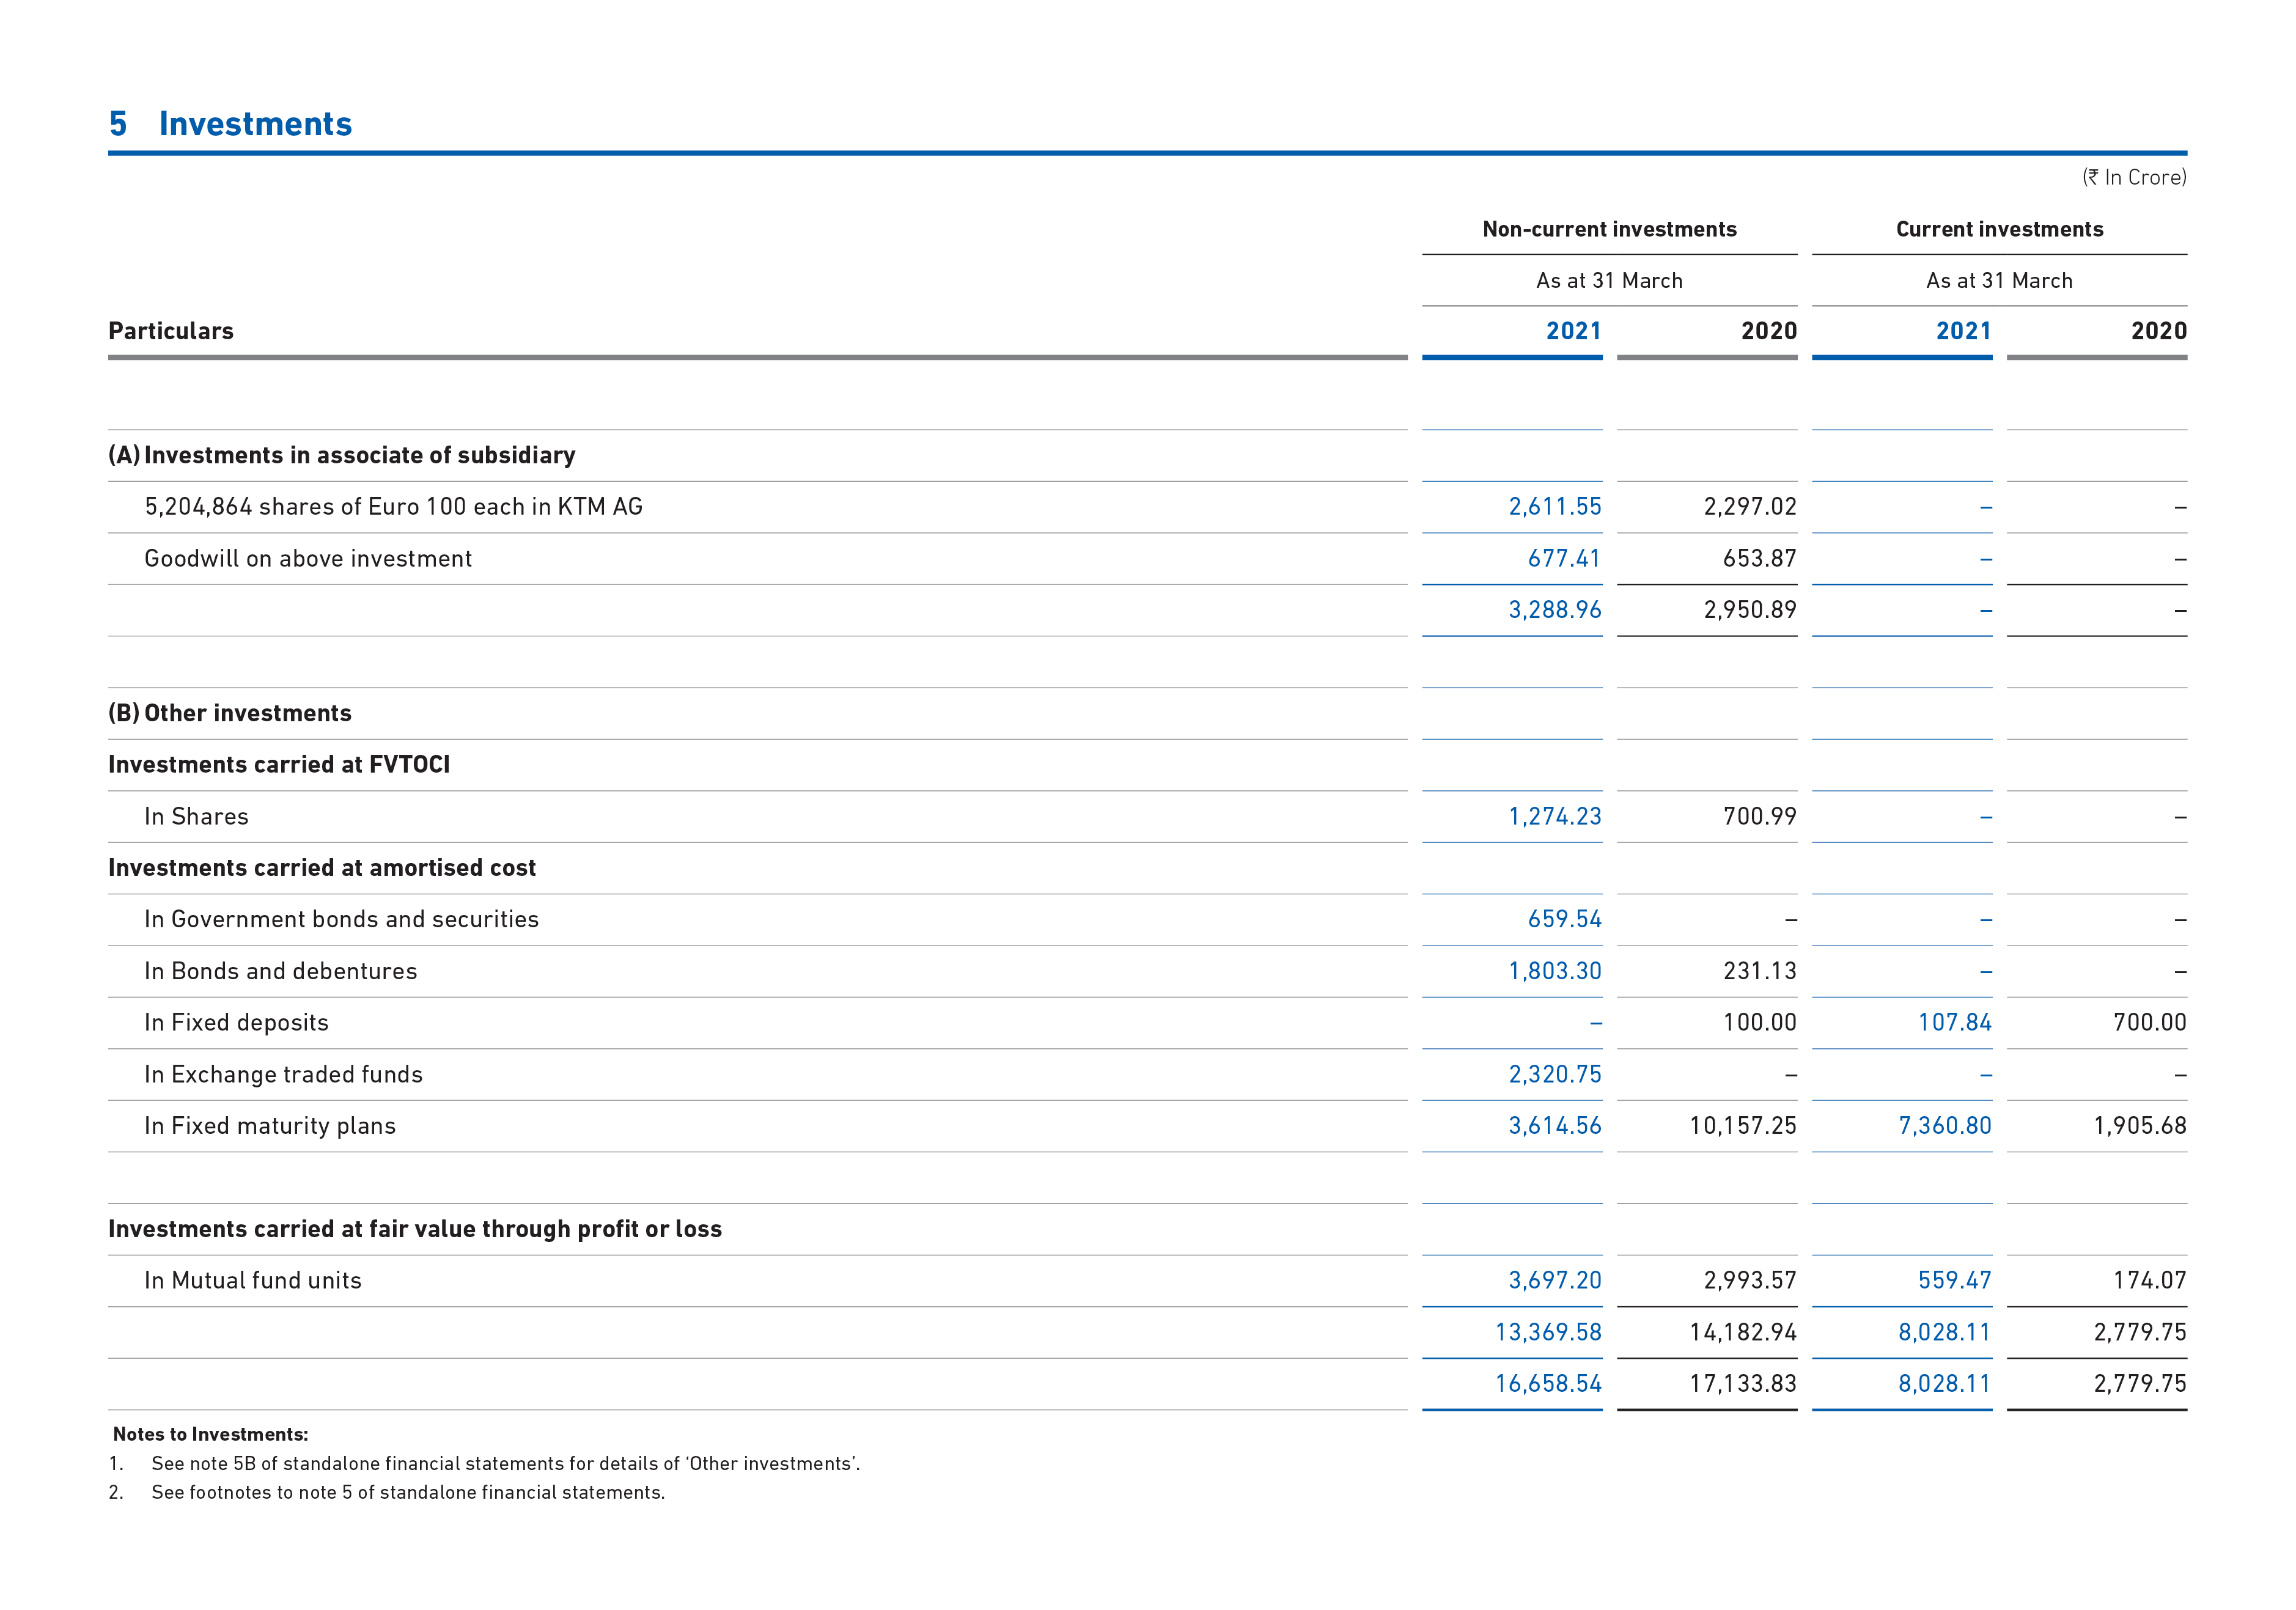
Task: Click the goodwill value 677.41
Action: (x=1564, y=559)
